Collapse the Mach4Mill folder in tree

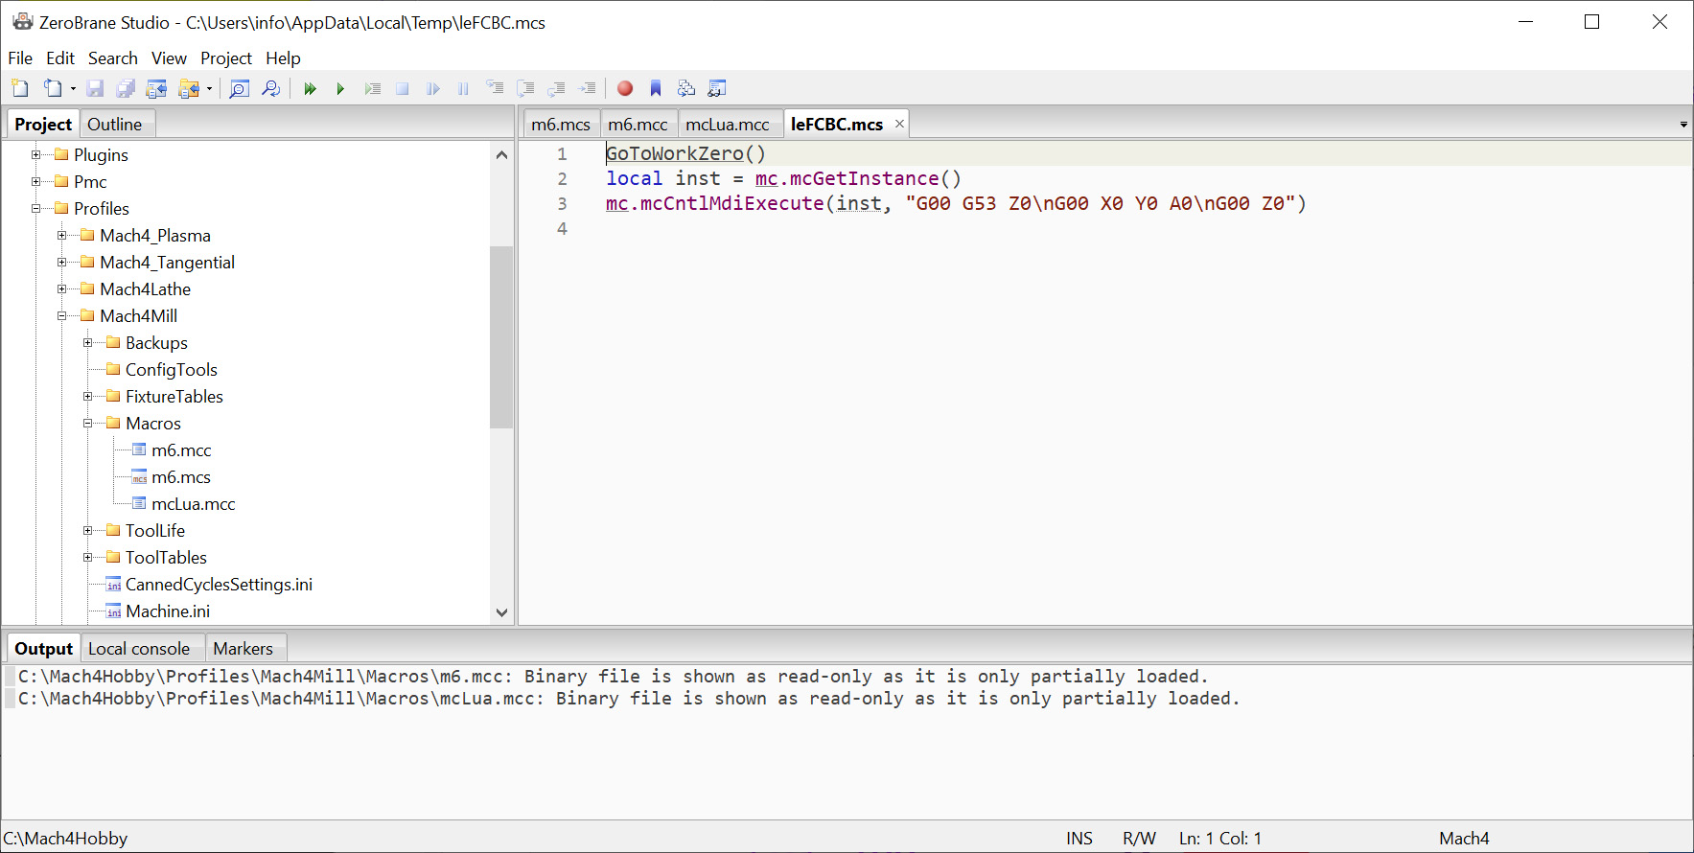tap(62, 316)
